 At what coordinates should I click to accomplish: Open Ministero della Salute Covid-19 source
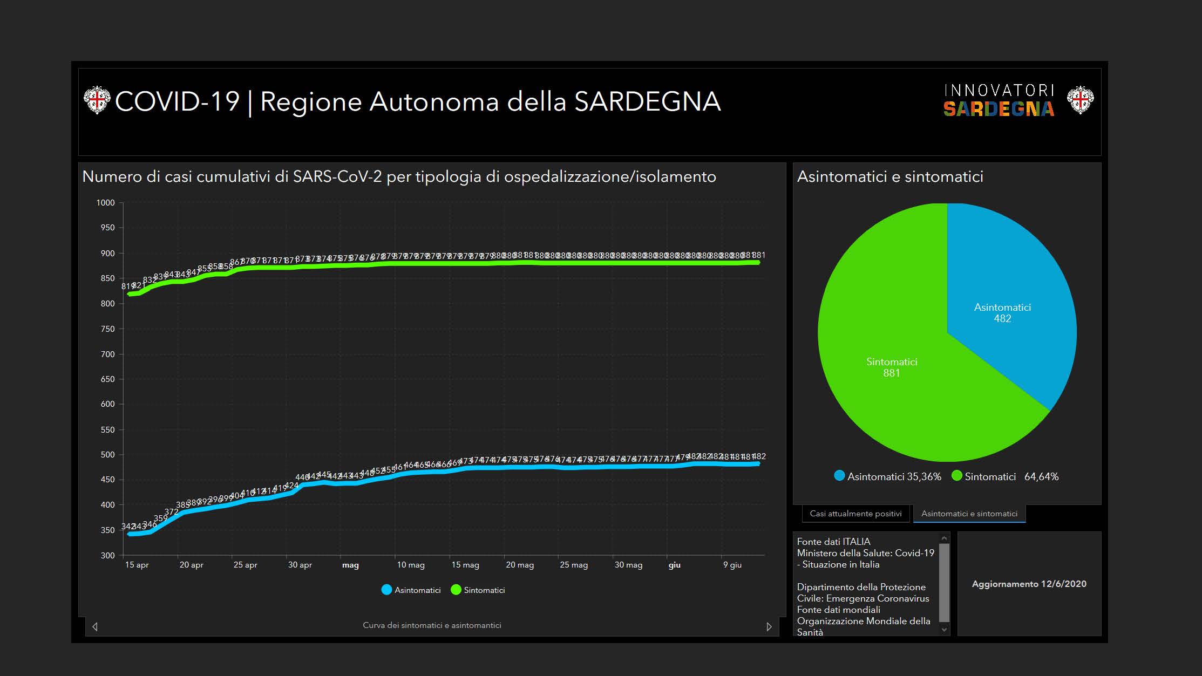point(865,553)
